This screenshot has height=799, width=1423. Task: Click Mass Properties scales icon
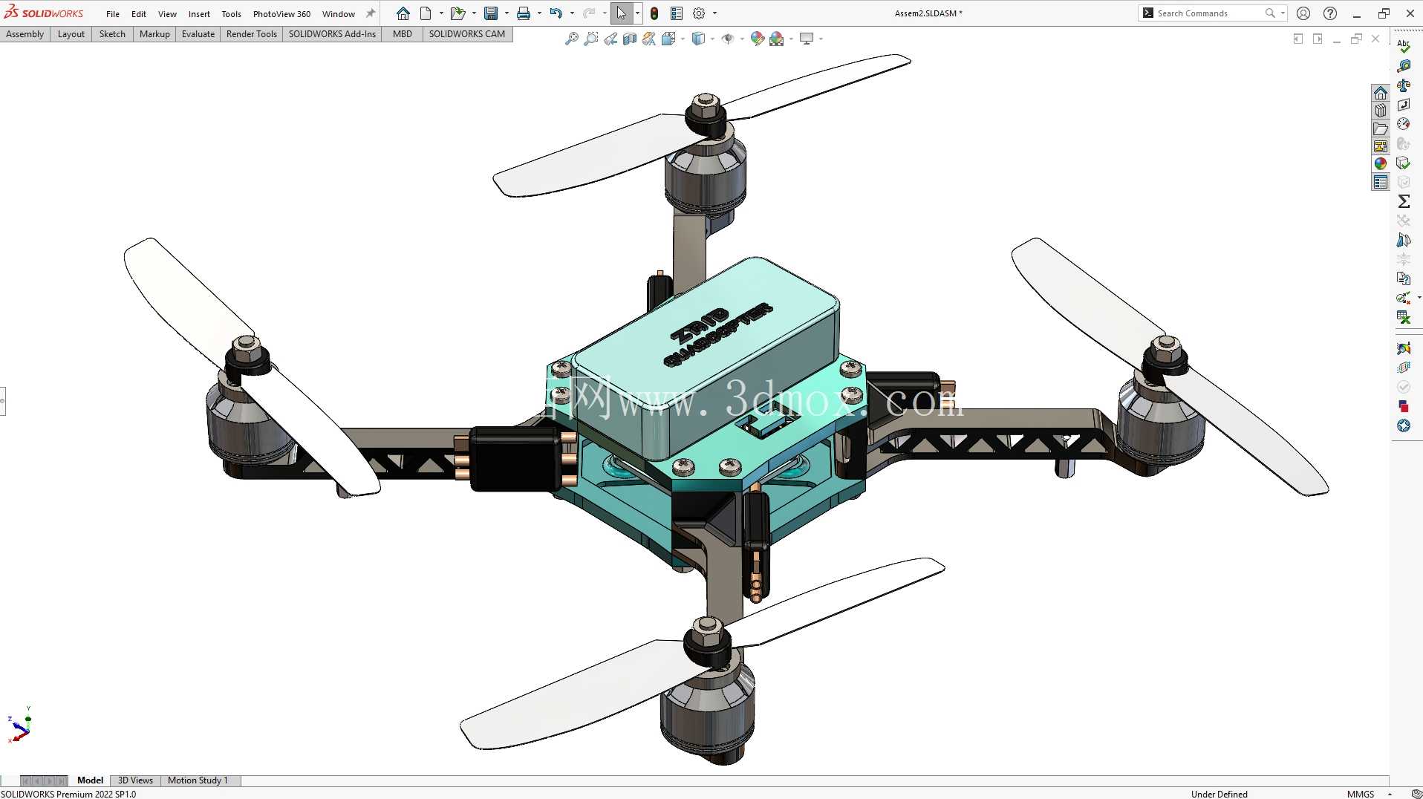[x=1404, y=85]
